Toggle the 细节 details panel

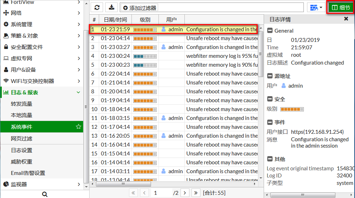[x=340, y=7]
